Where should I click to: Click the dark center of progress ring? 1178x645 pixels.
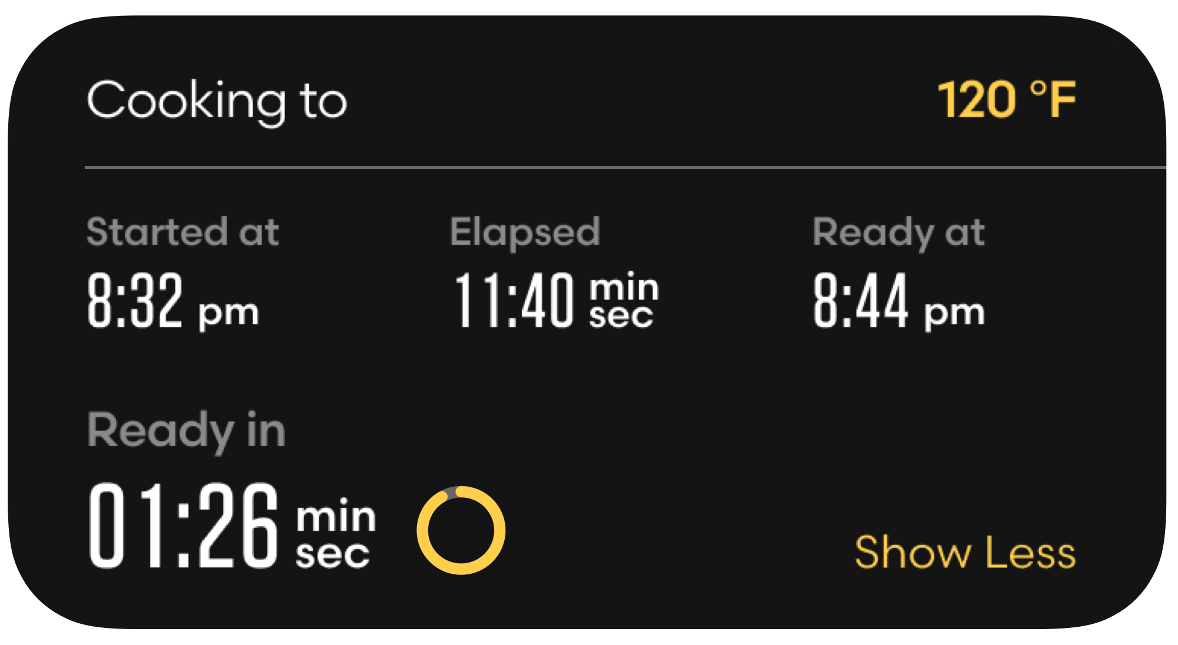461,530
